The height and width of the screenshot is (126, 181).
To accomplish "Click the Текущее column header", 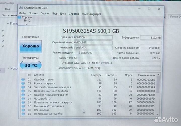I will (96, 75).
